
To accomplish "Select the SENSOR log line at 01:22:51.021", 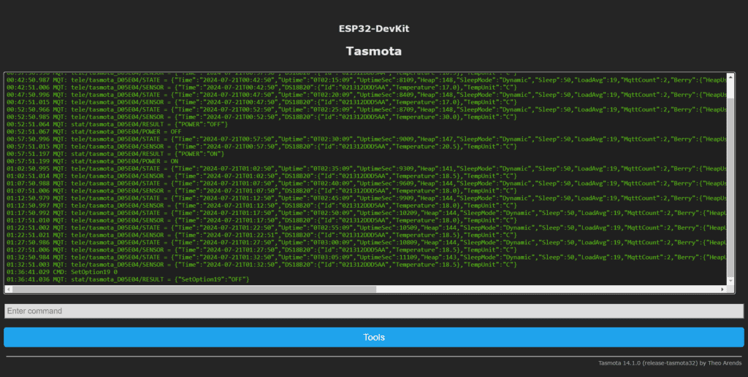I will 262,235.
